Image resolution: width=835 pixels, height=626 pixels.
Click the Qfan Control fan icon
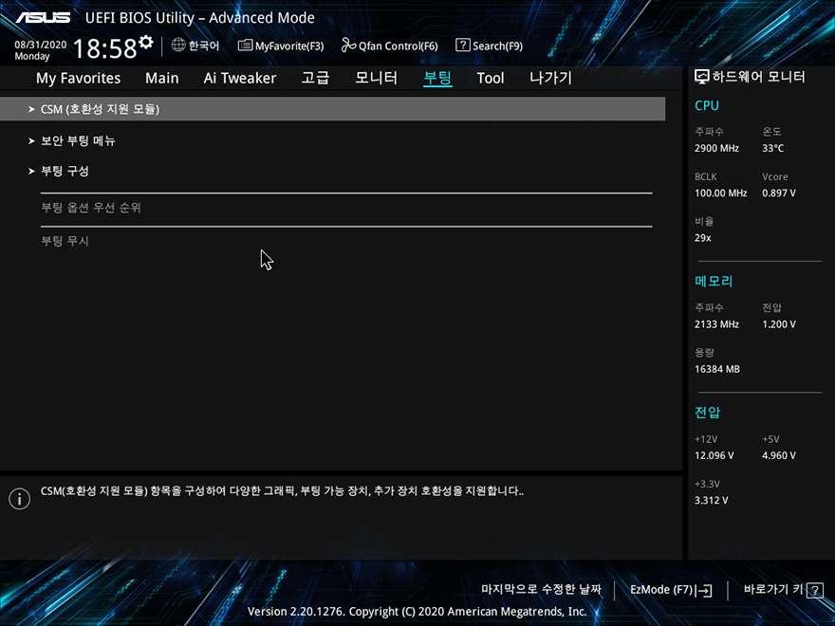point(348,46)
